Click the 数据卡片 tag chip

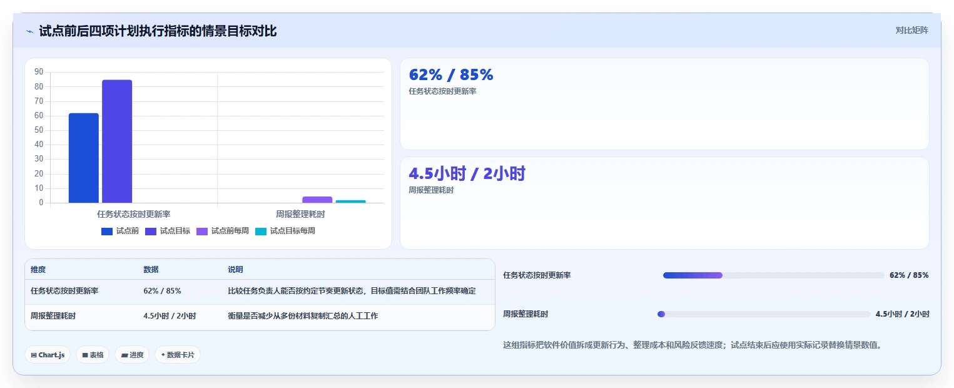click(178, 355)
